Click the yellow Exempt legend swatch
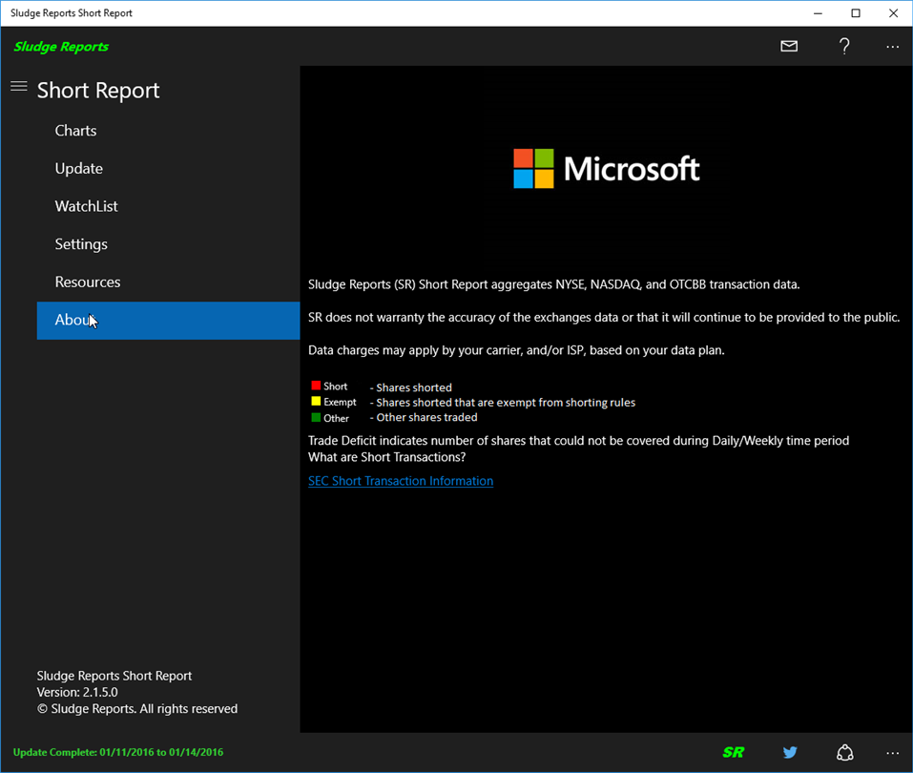 316,402
